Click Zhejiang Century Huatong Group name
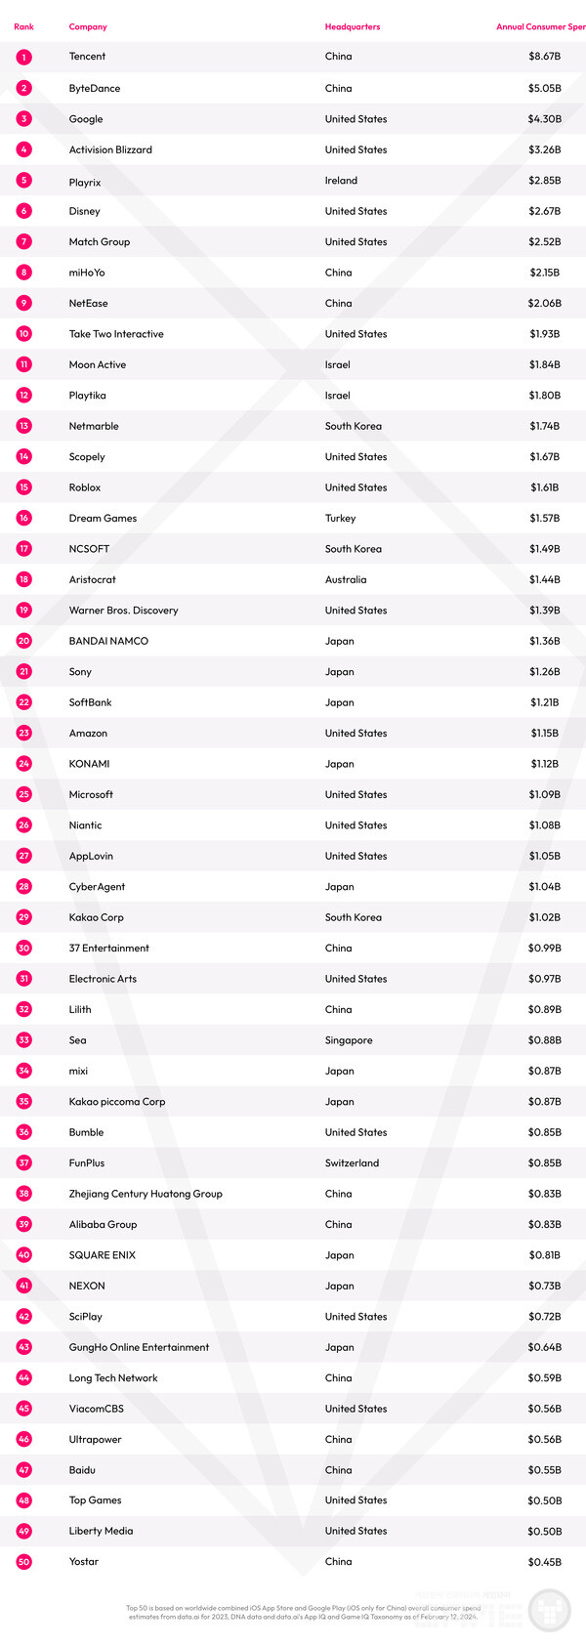 click(146, 1194)
